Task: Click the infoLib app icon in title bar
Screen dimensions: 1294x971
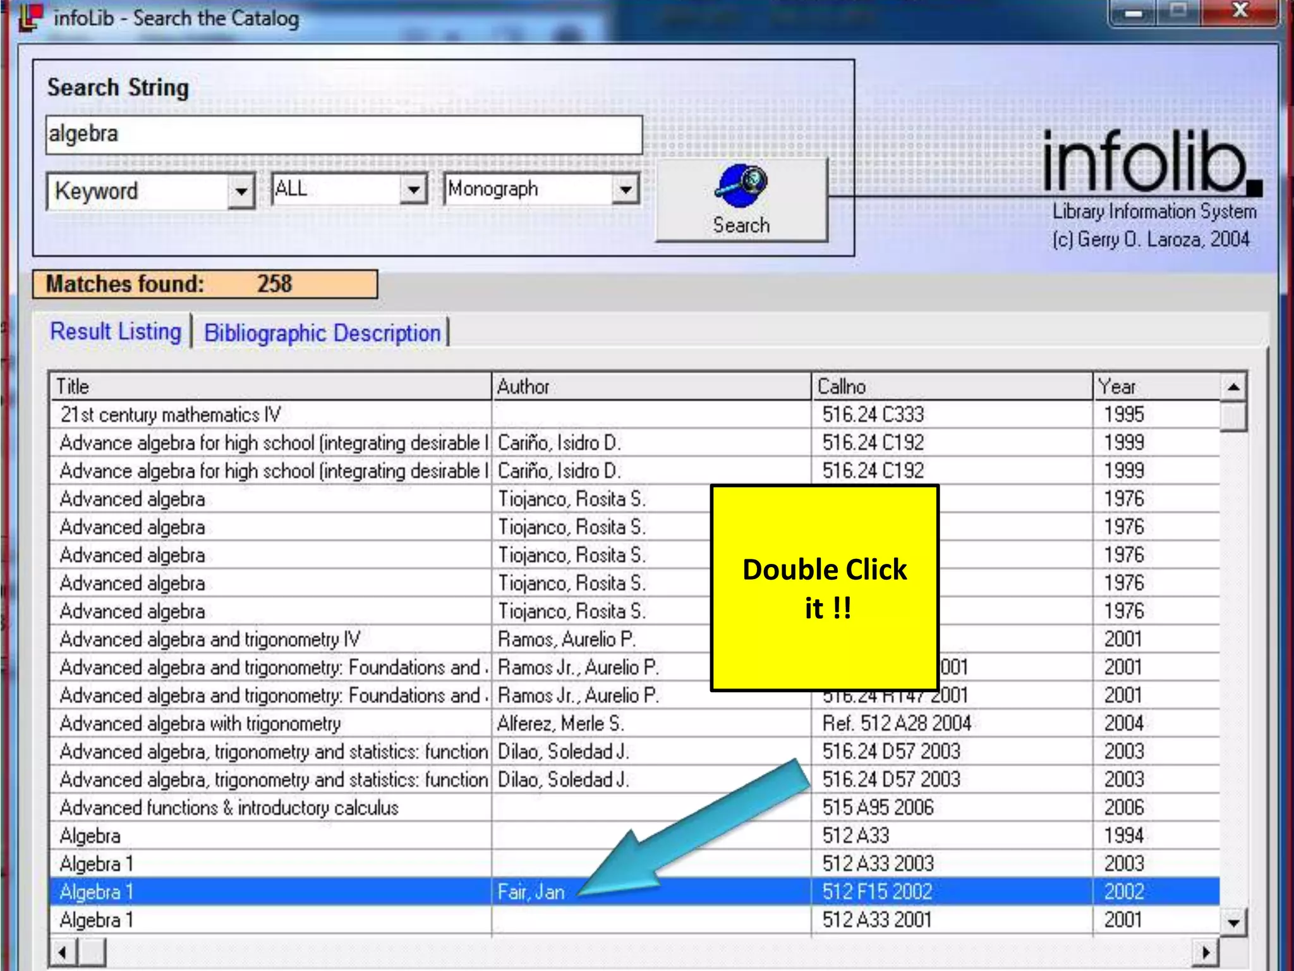Action: [x=30, y=17]
